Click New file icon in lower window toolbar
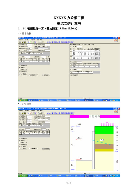Screen dimensions: 136x193 [20, 113]
